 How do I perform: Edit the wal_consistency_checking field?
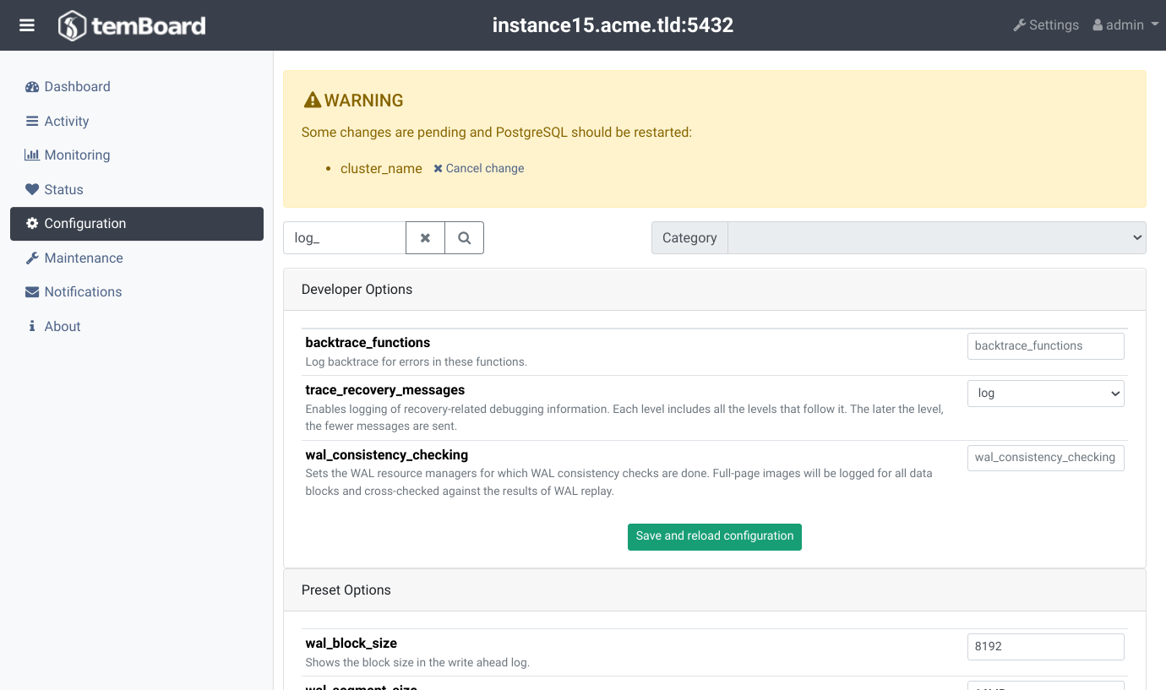click(1046, 458)
